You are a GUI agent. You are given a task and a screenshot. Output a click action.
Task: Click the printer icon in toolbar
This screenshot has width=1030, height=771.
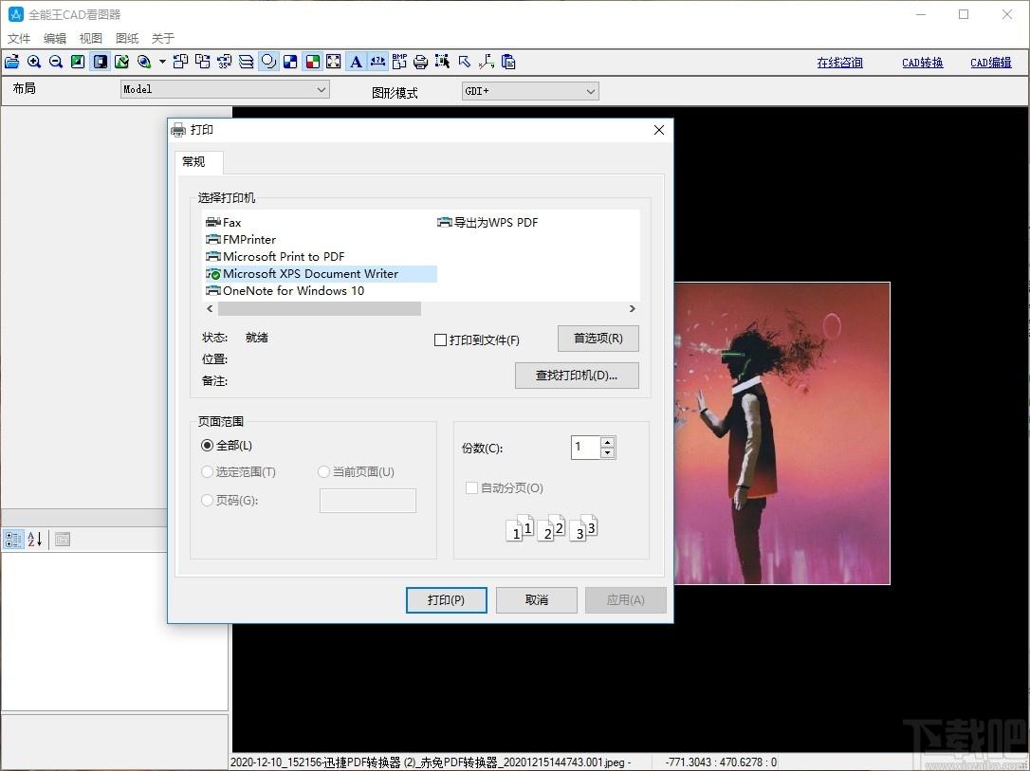[420, 62]
